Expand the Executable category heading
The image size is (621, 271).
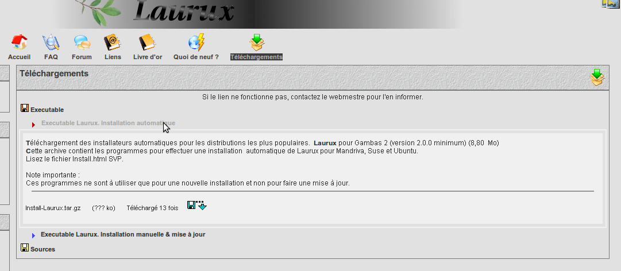click(x=47, y=110)
